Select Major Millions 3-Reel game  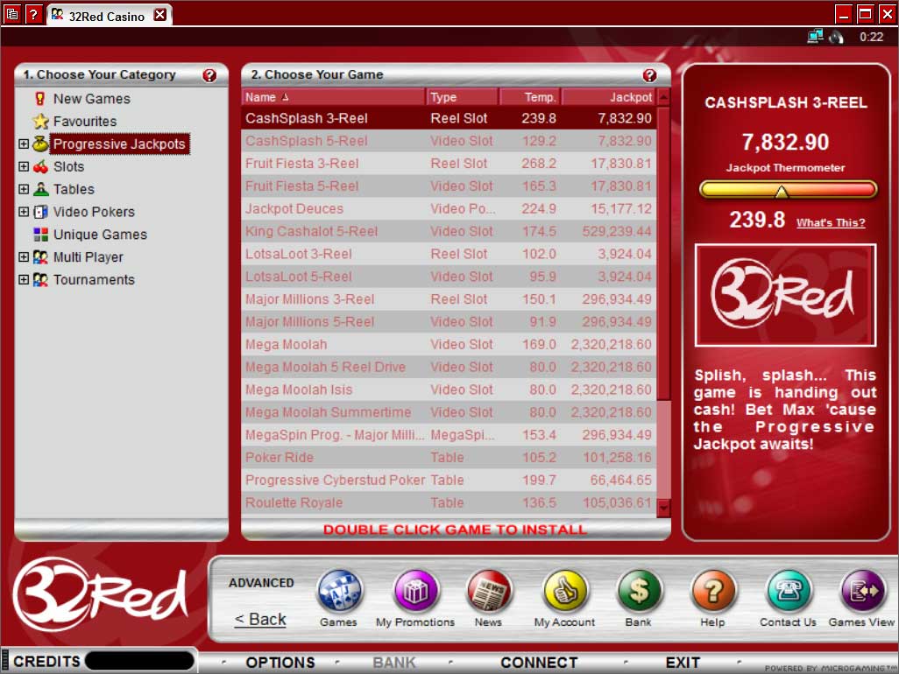click(449, 298)
